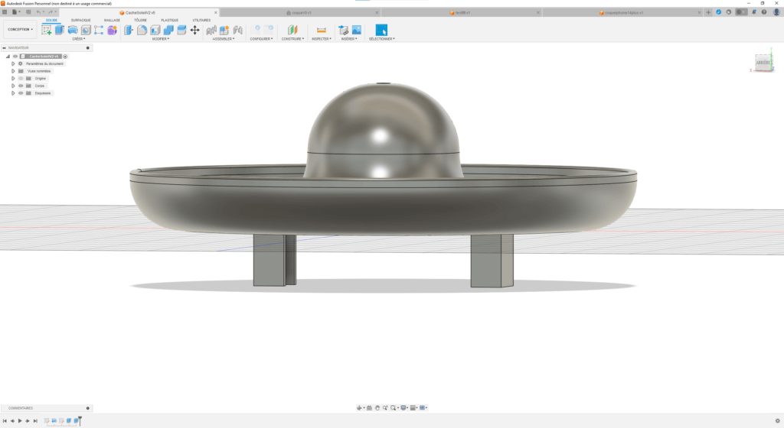Open the Créer dropdown menu
Image resolution: width=784 pixels, height=428 pixels.
pos(79,39)
